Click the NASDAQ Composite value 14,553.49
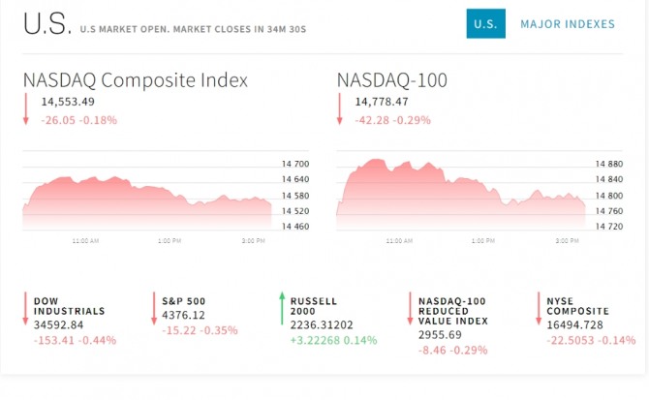649x400 pixels. (68, 101)
